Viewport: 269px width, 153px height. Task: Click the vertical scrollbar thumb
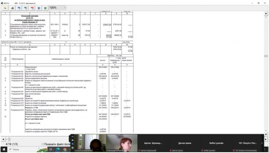pos(266,56)
